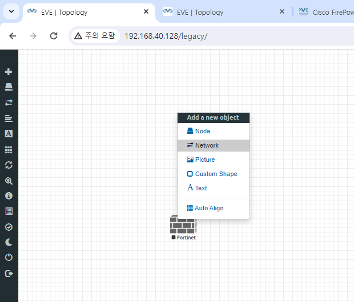Select Auto Align in the context menu
This screenshot has width=354, height=302.
[214, 208]
